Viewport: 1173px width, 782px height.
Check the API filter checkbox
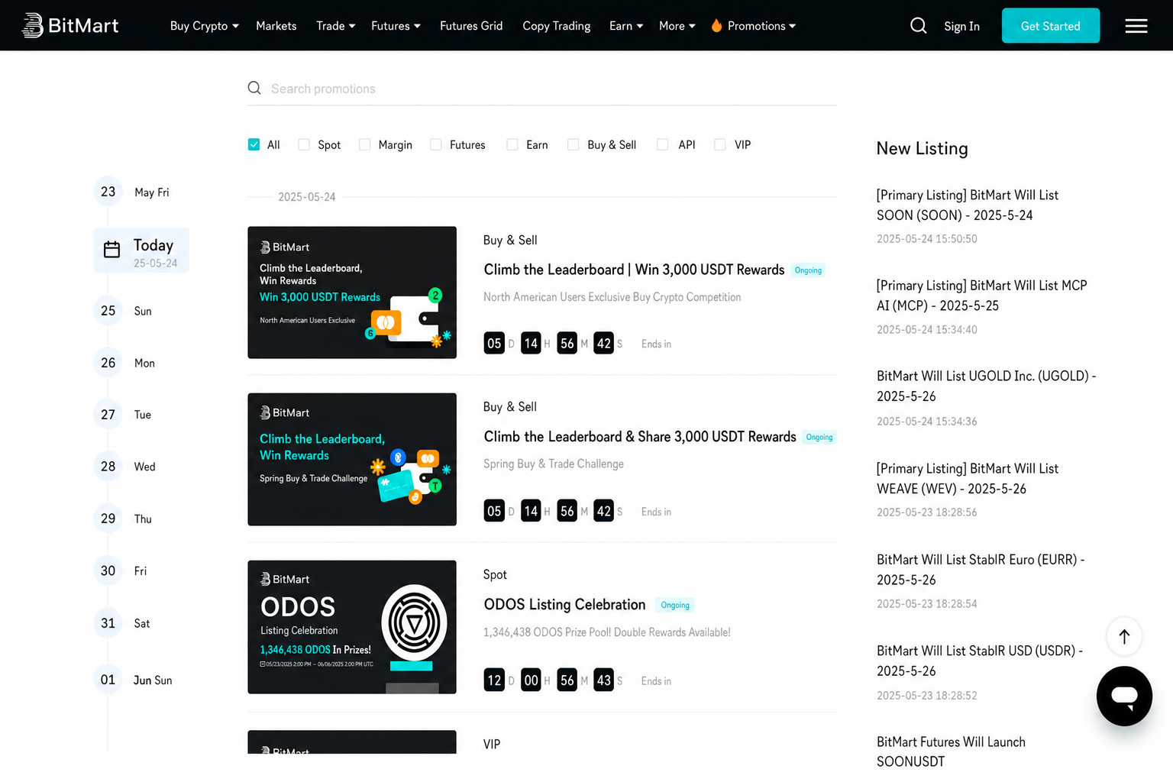coord(663,144)
